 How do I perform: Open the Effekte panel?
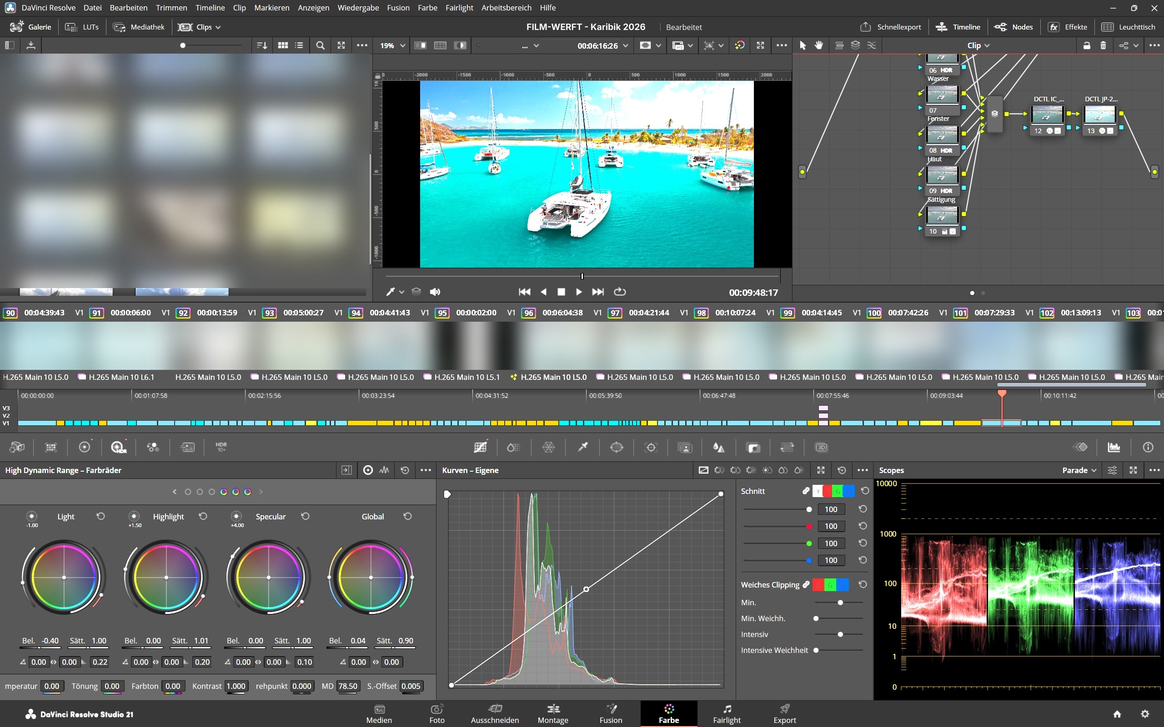coord(1067,27)
